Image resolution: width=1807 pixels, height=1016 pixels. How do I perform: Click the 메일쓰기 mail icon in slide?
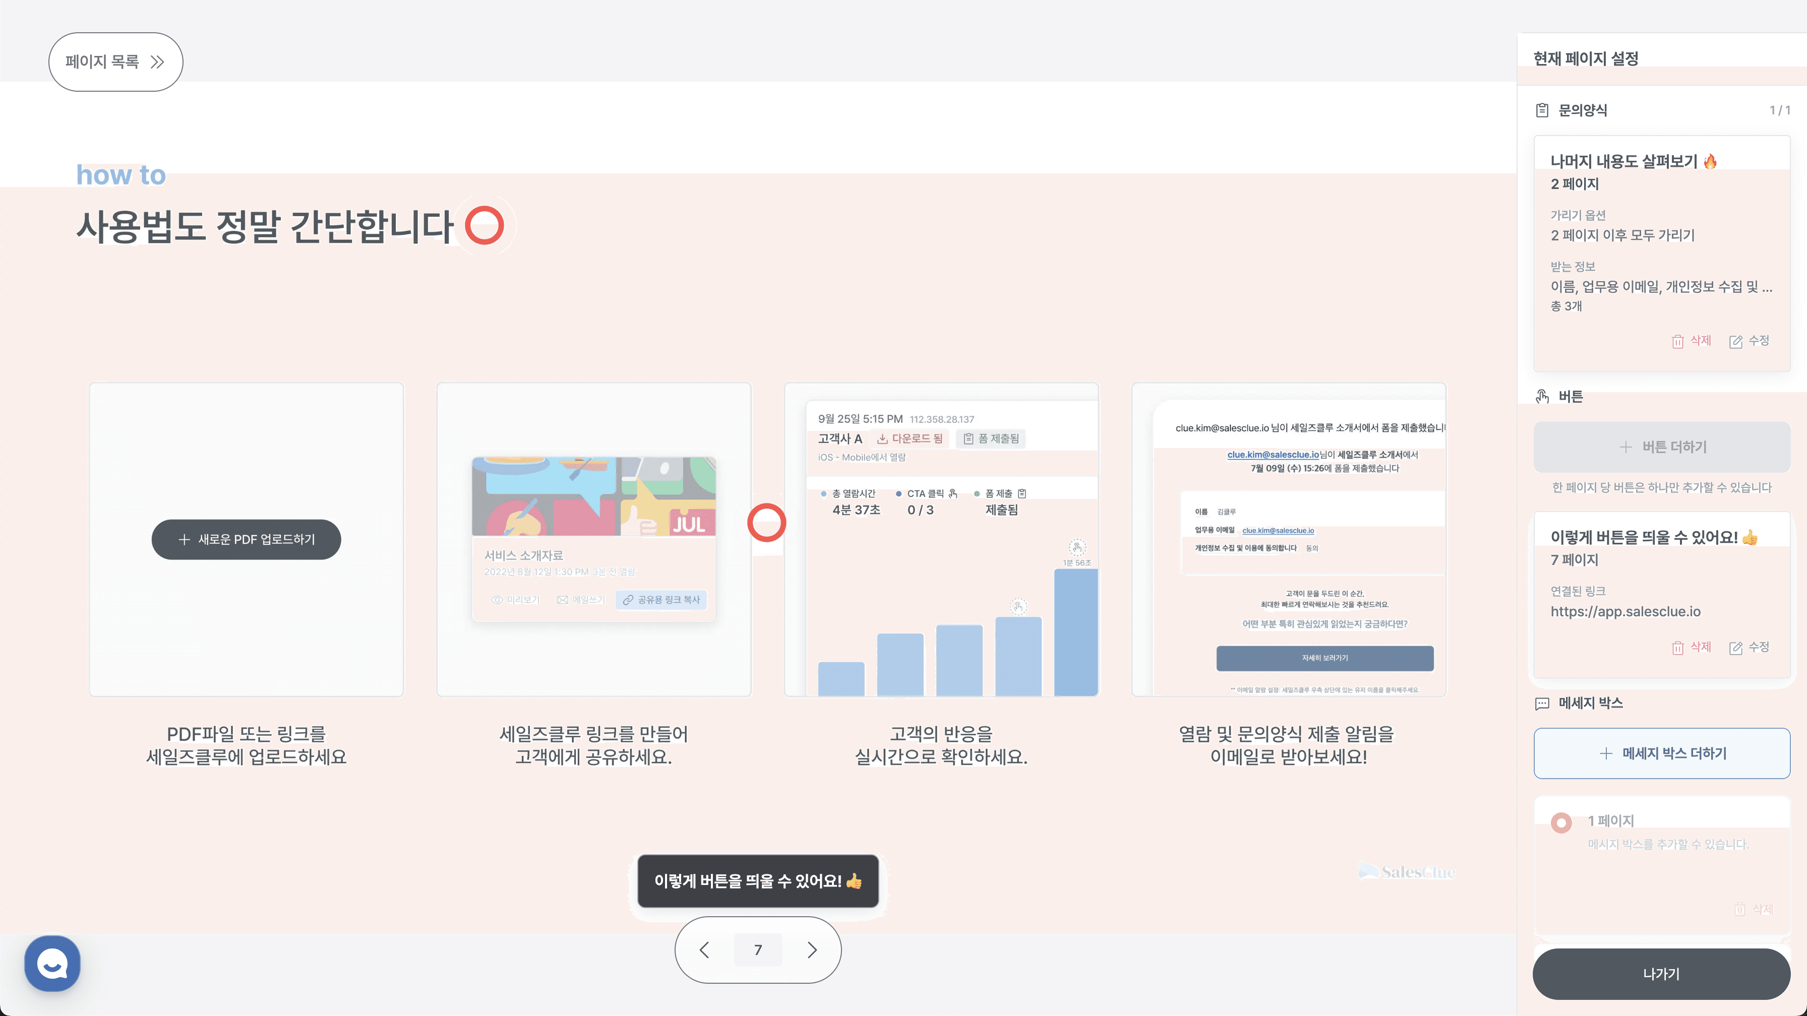562,600
